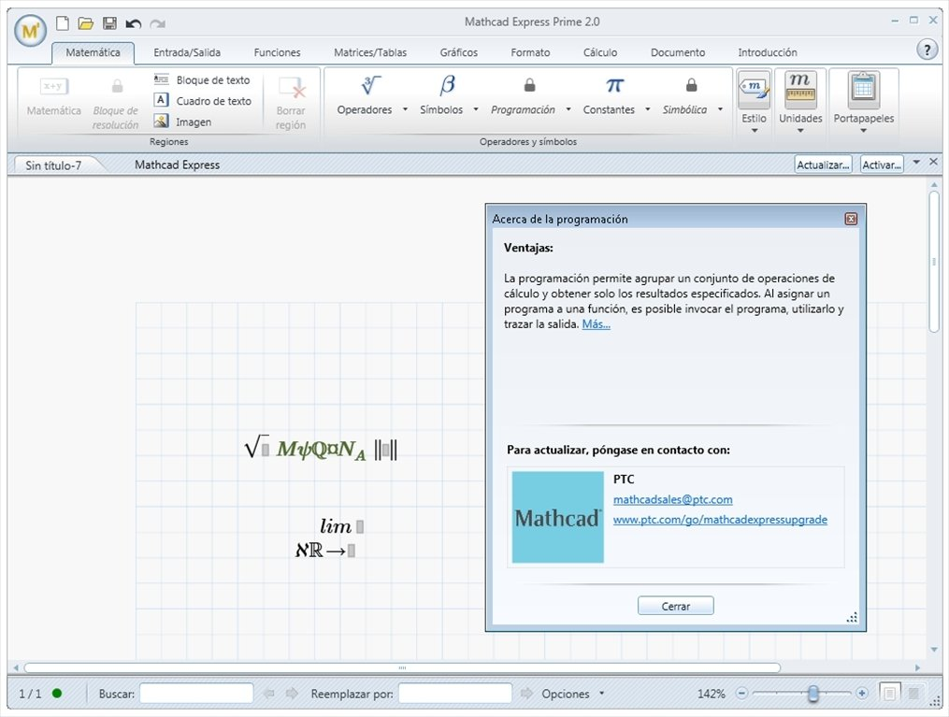Select the Sin título-7 document tab

pyautogui.click(x=53, y=165)
